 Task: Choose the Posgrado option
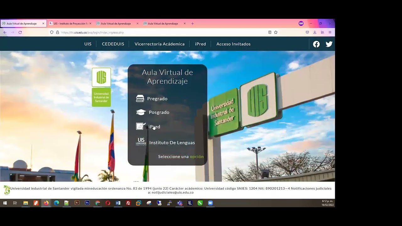[159, 112]
